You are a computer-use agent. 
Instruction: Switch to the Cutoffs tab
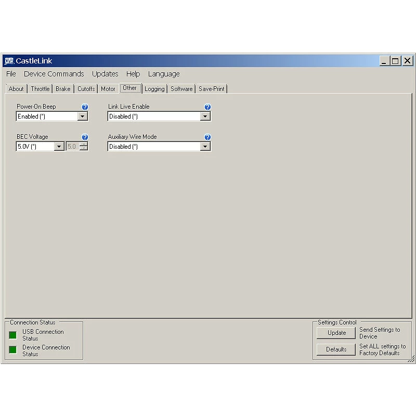coord(86,89)
